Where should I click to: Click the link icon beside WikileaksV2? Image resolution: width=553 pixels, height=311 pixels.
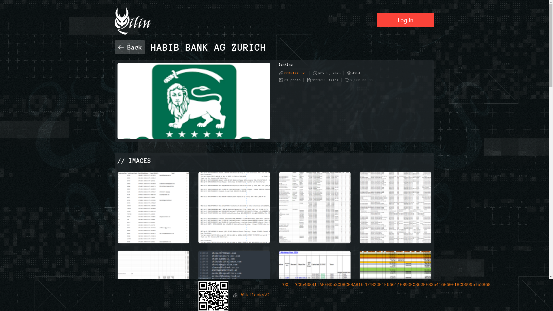235,295
